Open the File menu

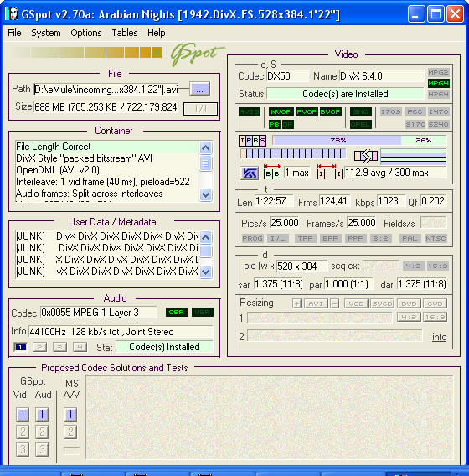coord(14,33)
